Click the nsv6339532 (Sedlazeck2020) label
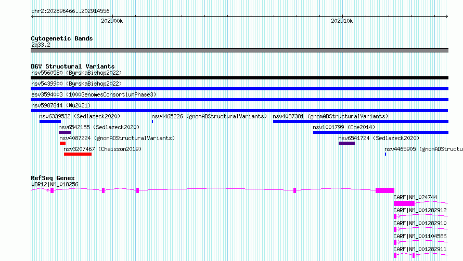The height and width of the screenshot is (261, 463). [x=80, y=116]
